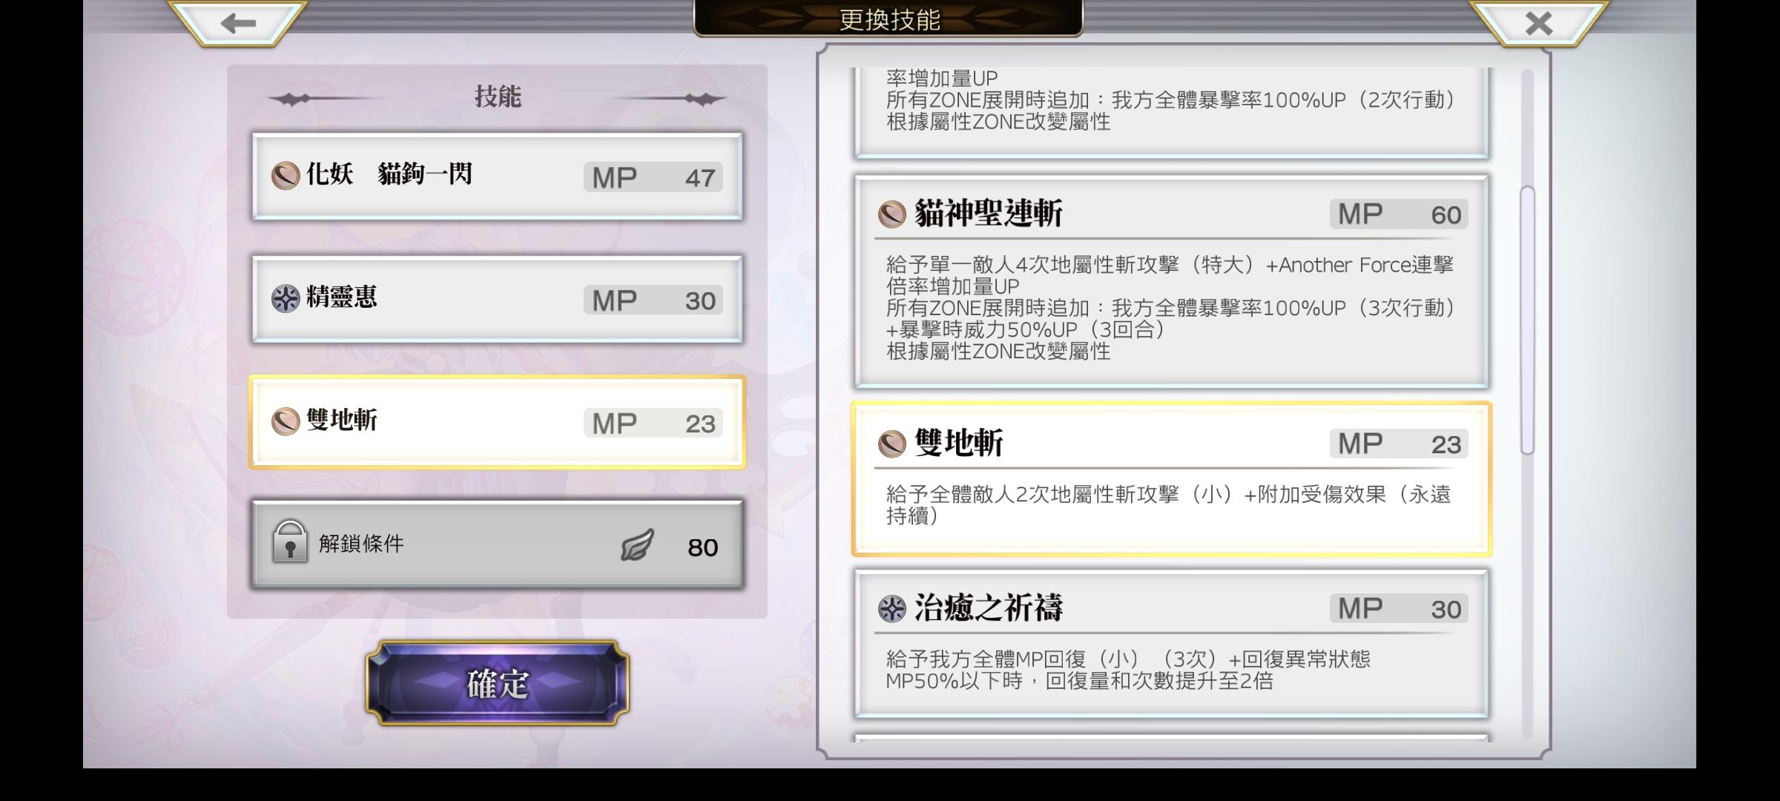
Task: Click the slash icon next to 雙地斬 slot
Action: [x=286, y=421]
